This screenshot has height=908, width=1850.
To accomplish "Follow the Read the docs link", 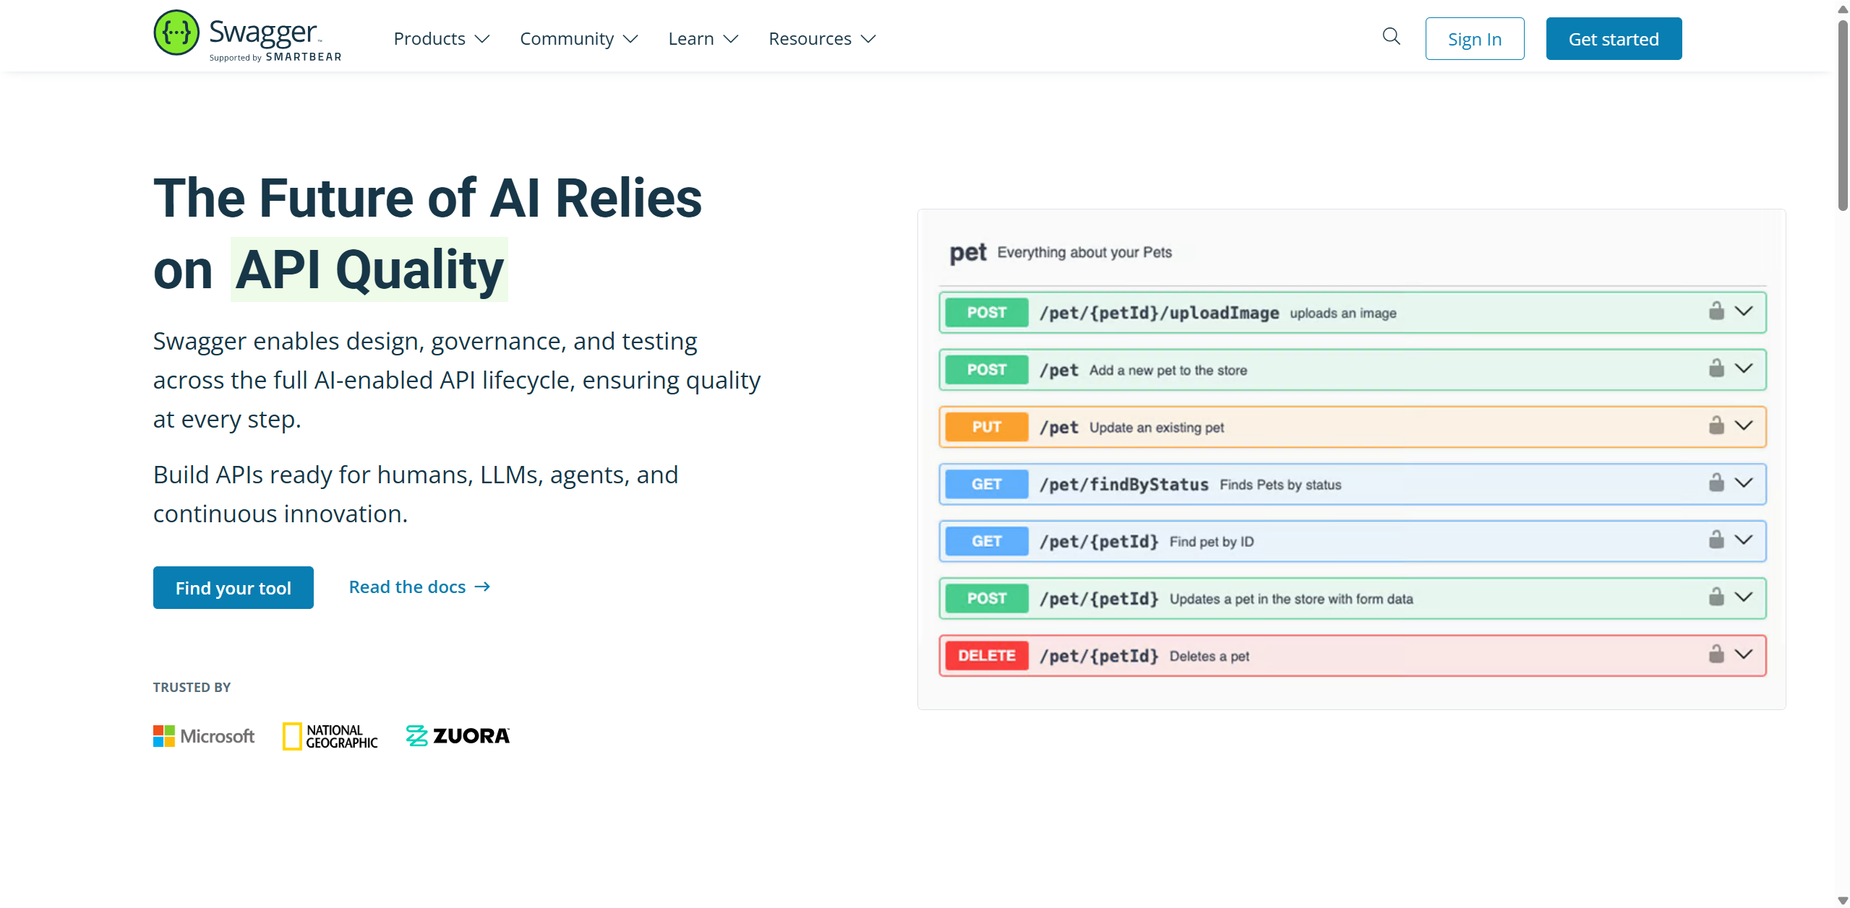I will click(x=419, y=587).
